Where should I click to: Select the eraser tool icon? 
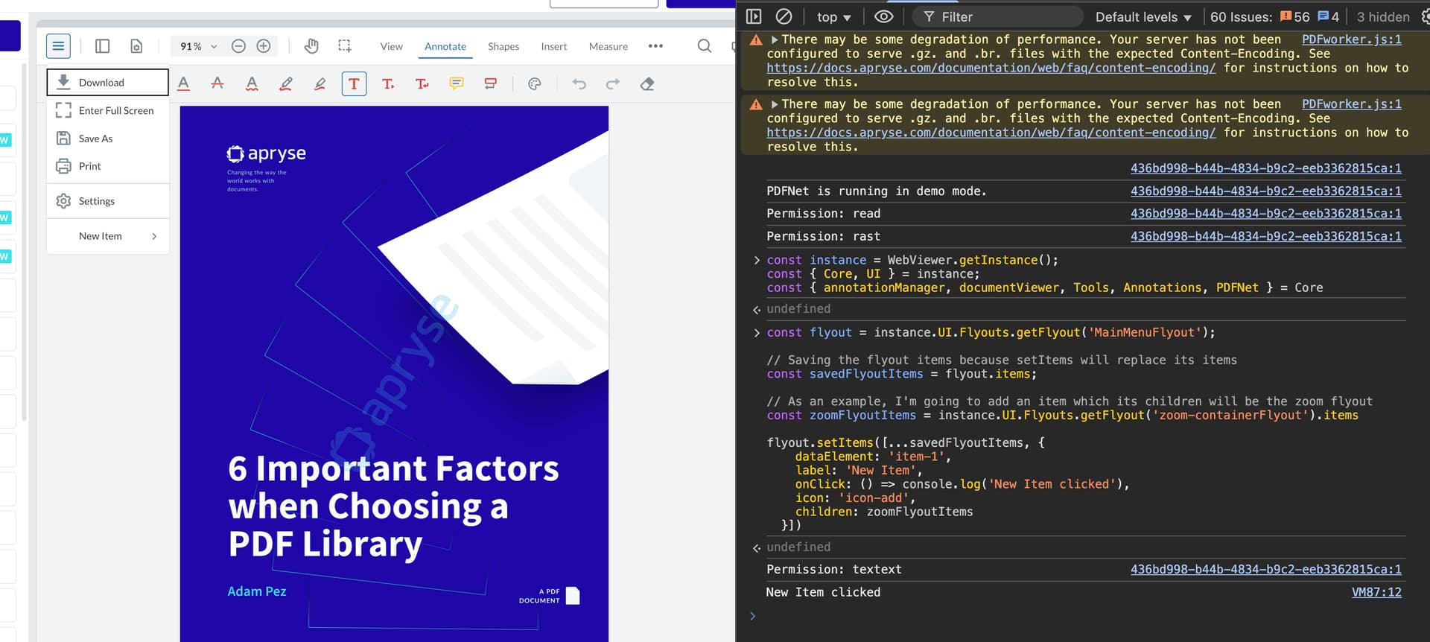pyautogui.click(x=646, y=84)
